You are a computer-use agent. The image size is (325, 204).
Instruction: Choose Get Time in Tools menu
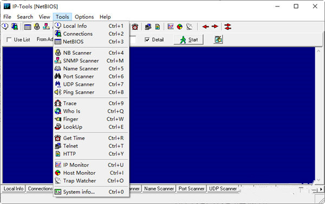(91, 138)
